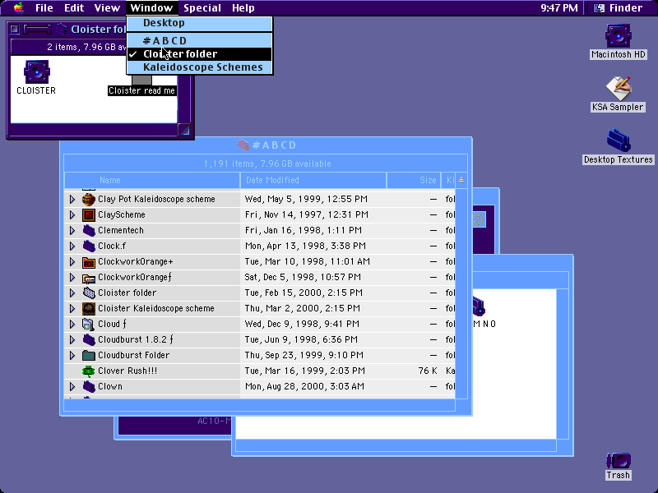
Task: Click the # A B C D window title bar
Action: pos(266,145)
